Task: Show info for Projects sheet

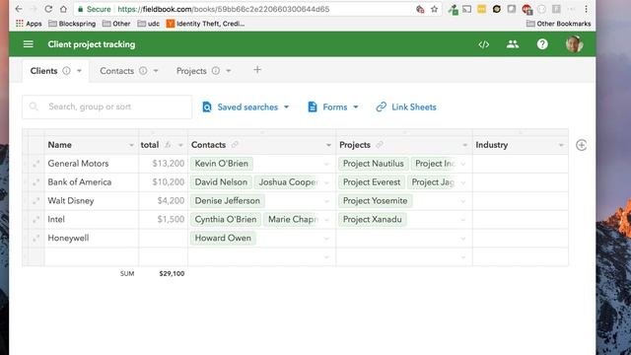Action: [216, 71]
